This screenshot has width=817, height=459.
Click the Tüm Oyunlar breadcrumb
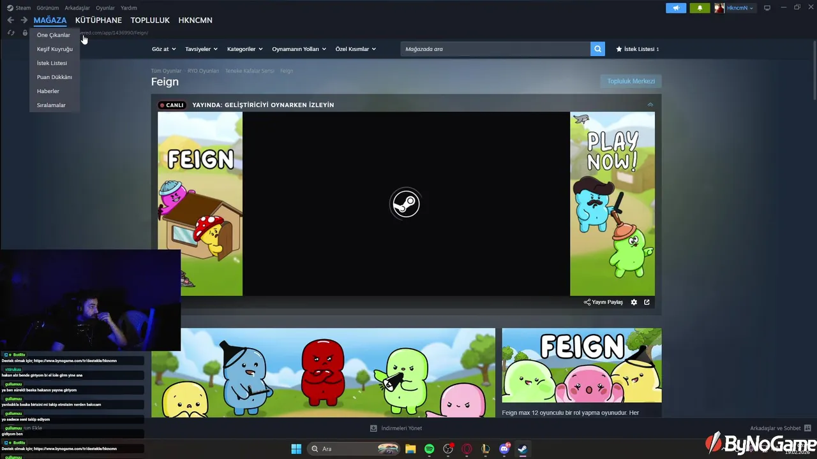[166, 71]
